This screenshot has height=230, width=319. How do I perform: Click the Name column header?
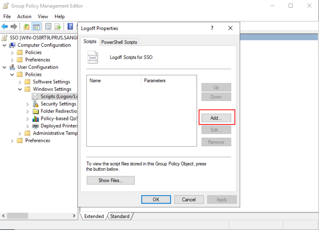[114, 81]
